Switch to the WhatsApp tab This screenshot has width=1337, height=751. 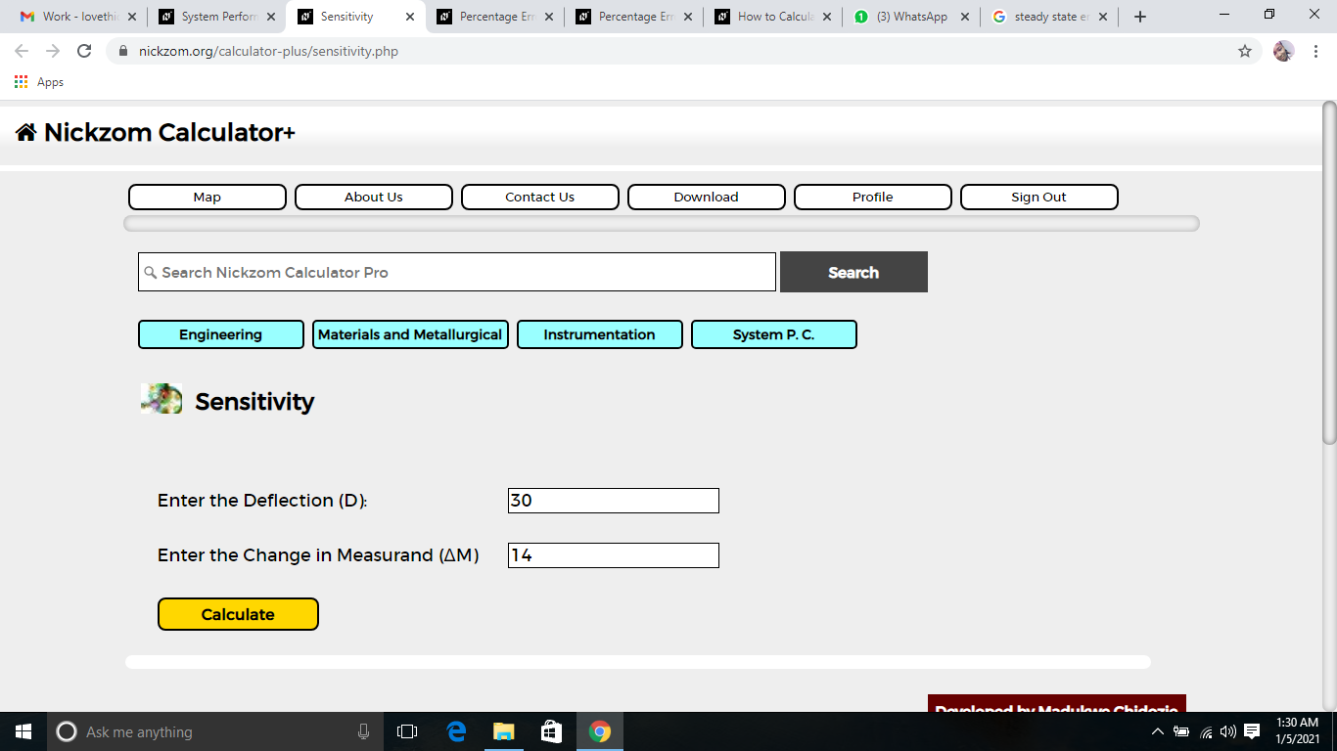[911, 17]
